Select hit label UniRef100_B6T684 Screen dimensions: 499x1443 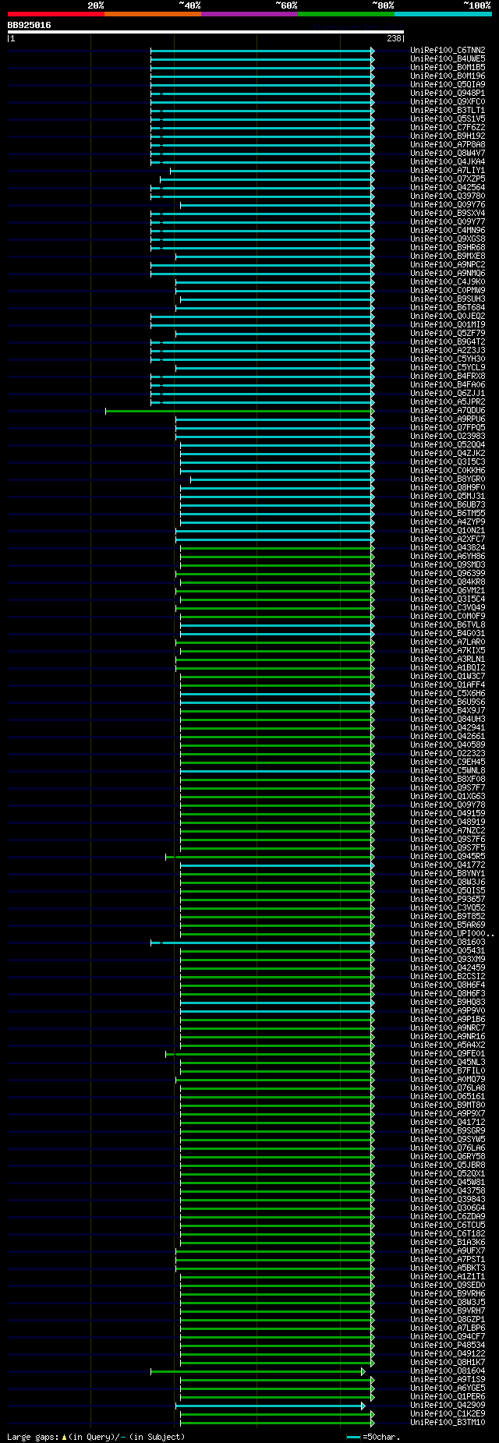(448, 307)
